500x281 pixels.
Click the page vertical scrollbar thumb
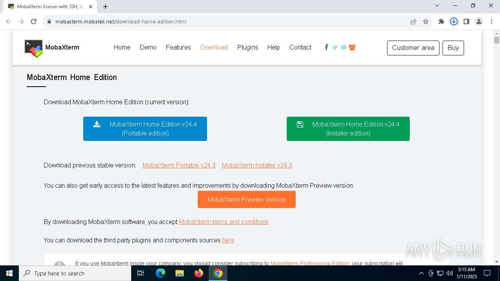[x=496, y=40]
